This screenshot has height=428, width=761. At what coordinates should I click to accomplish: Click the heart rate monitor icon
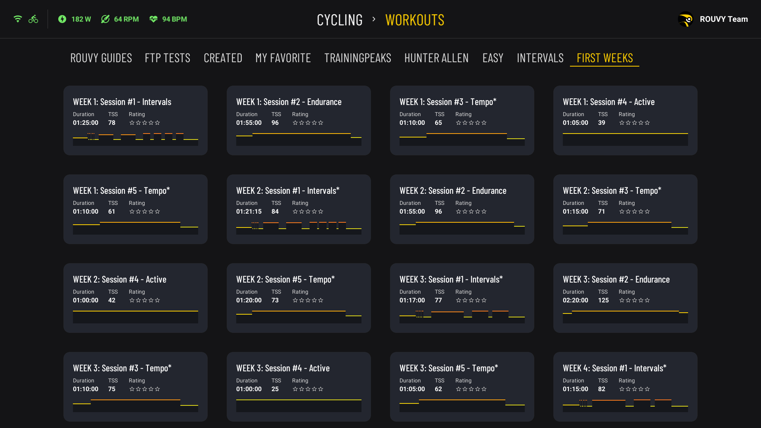(x=153, y=19)
